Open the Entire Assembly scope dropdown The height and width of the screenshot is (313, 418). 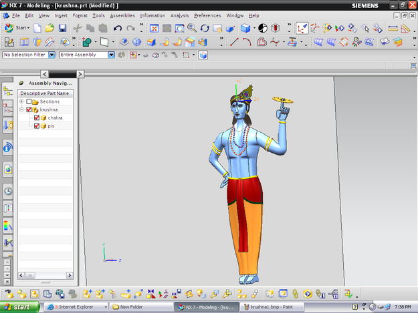click(112, 55)
